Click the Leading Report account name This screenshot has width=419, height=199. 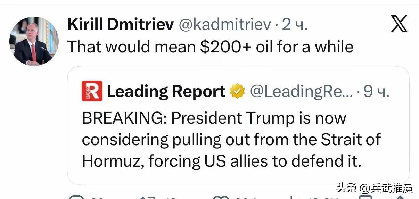point(166,91)
